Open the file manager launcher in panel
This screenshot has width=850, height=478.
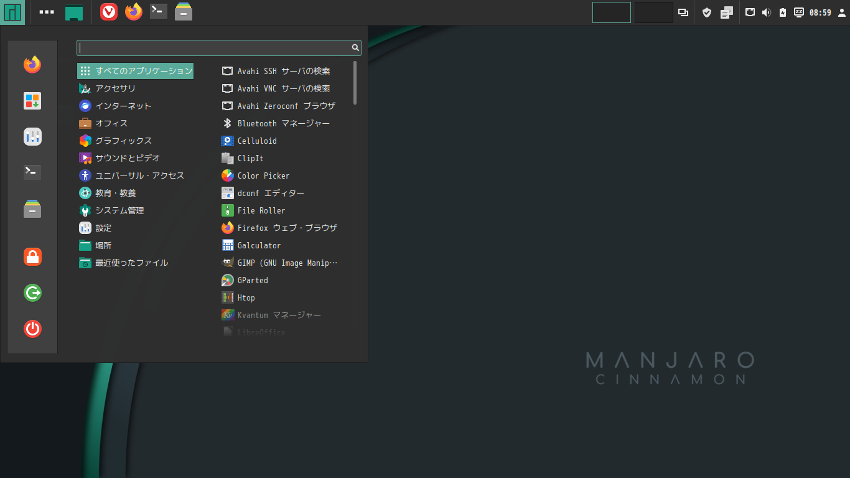point(184,12)
